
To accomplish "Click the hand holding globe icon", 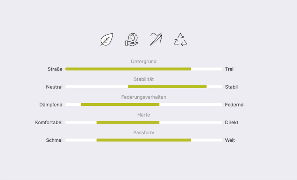I will pyautogui.click(x=131, y=39).
